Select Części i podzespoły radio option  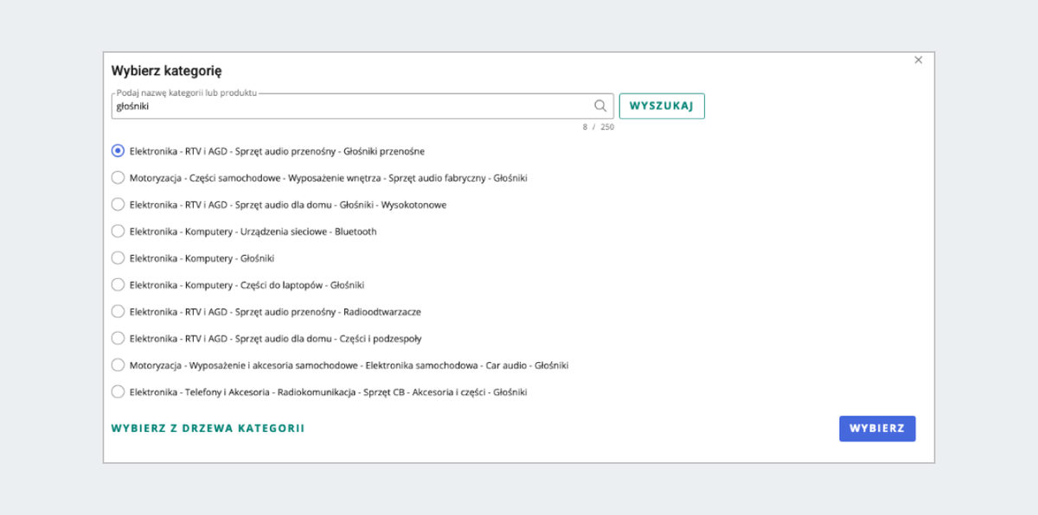pyautogui.click(x=119, y=339)
